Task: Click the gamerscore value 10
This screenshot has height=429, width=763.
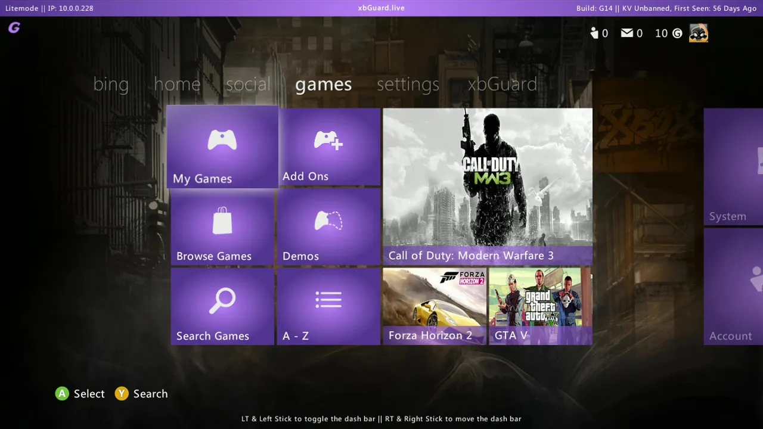Action: tap(662, 33)
